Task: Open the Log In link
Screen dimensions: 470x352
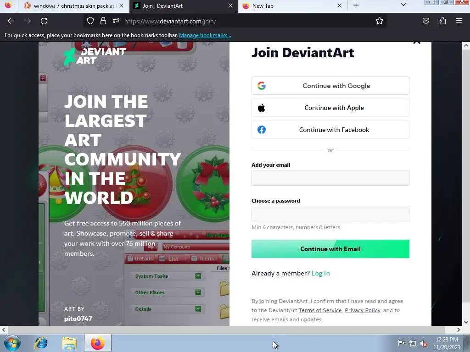Action: pos(320,273)
